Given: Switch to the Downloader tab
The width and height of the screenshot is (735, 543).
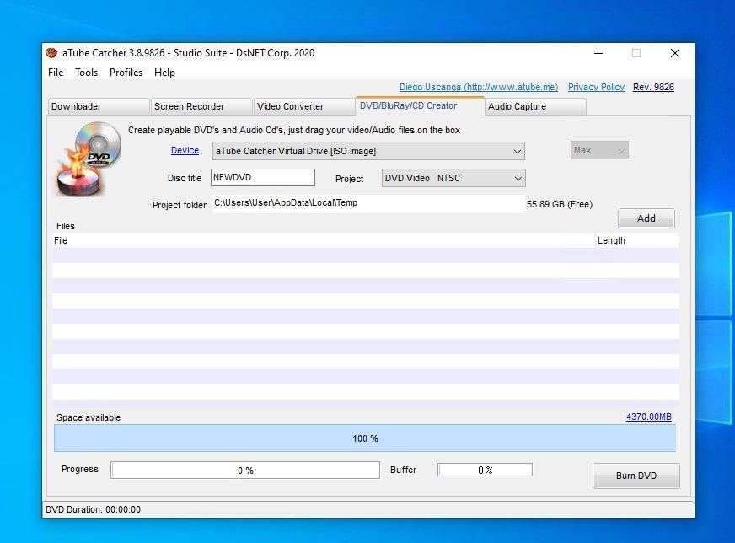Looking at the screenshot, I should (x=98, y=106).
